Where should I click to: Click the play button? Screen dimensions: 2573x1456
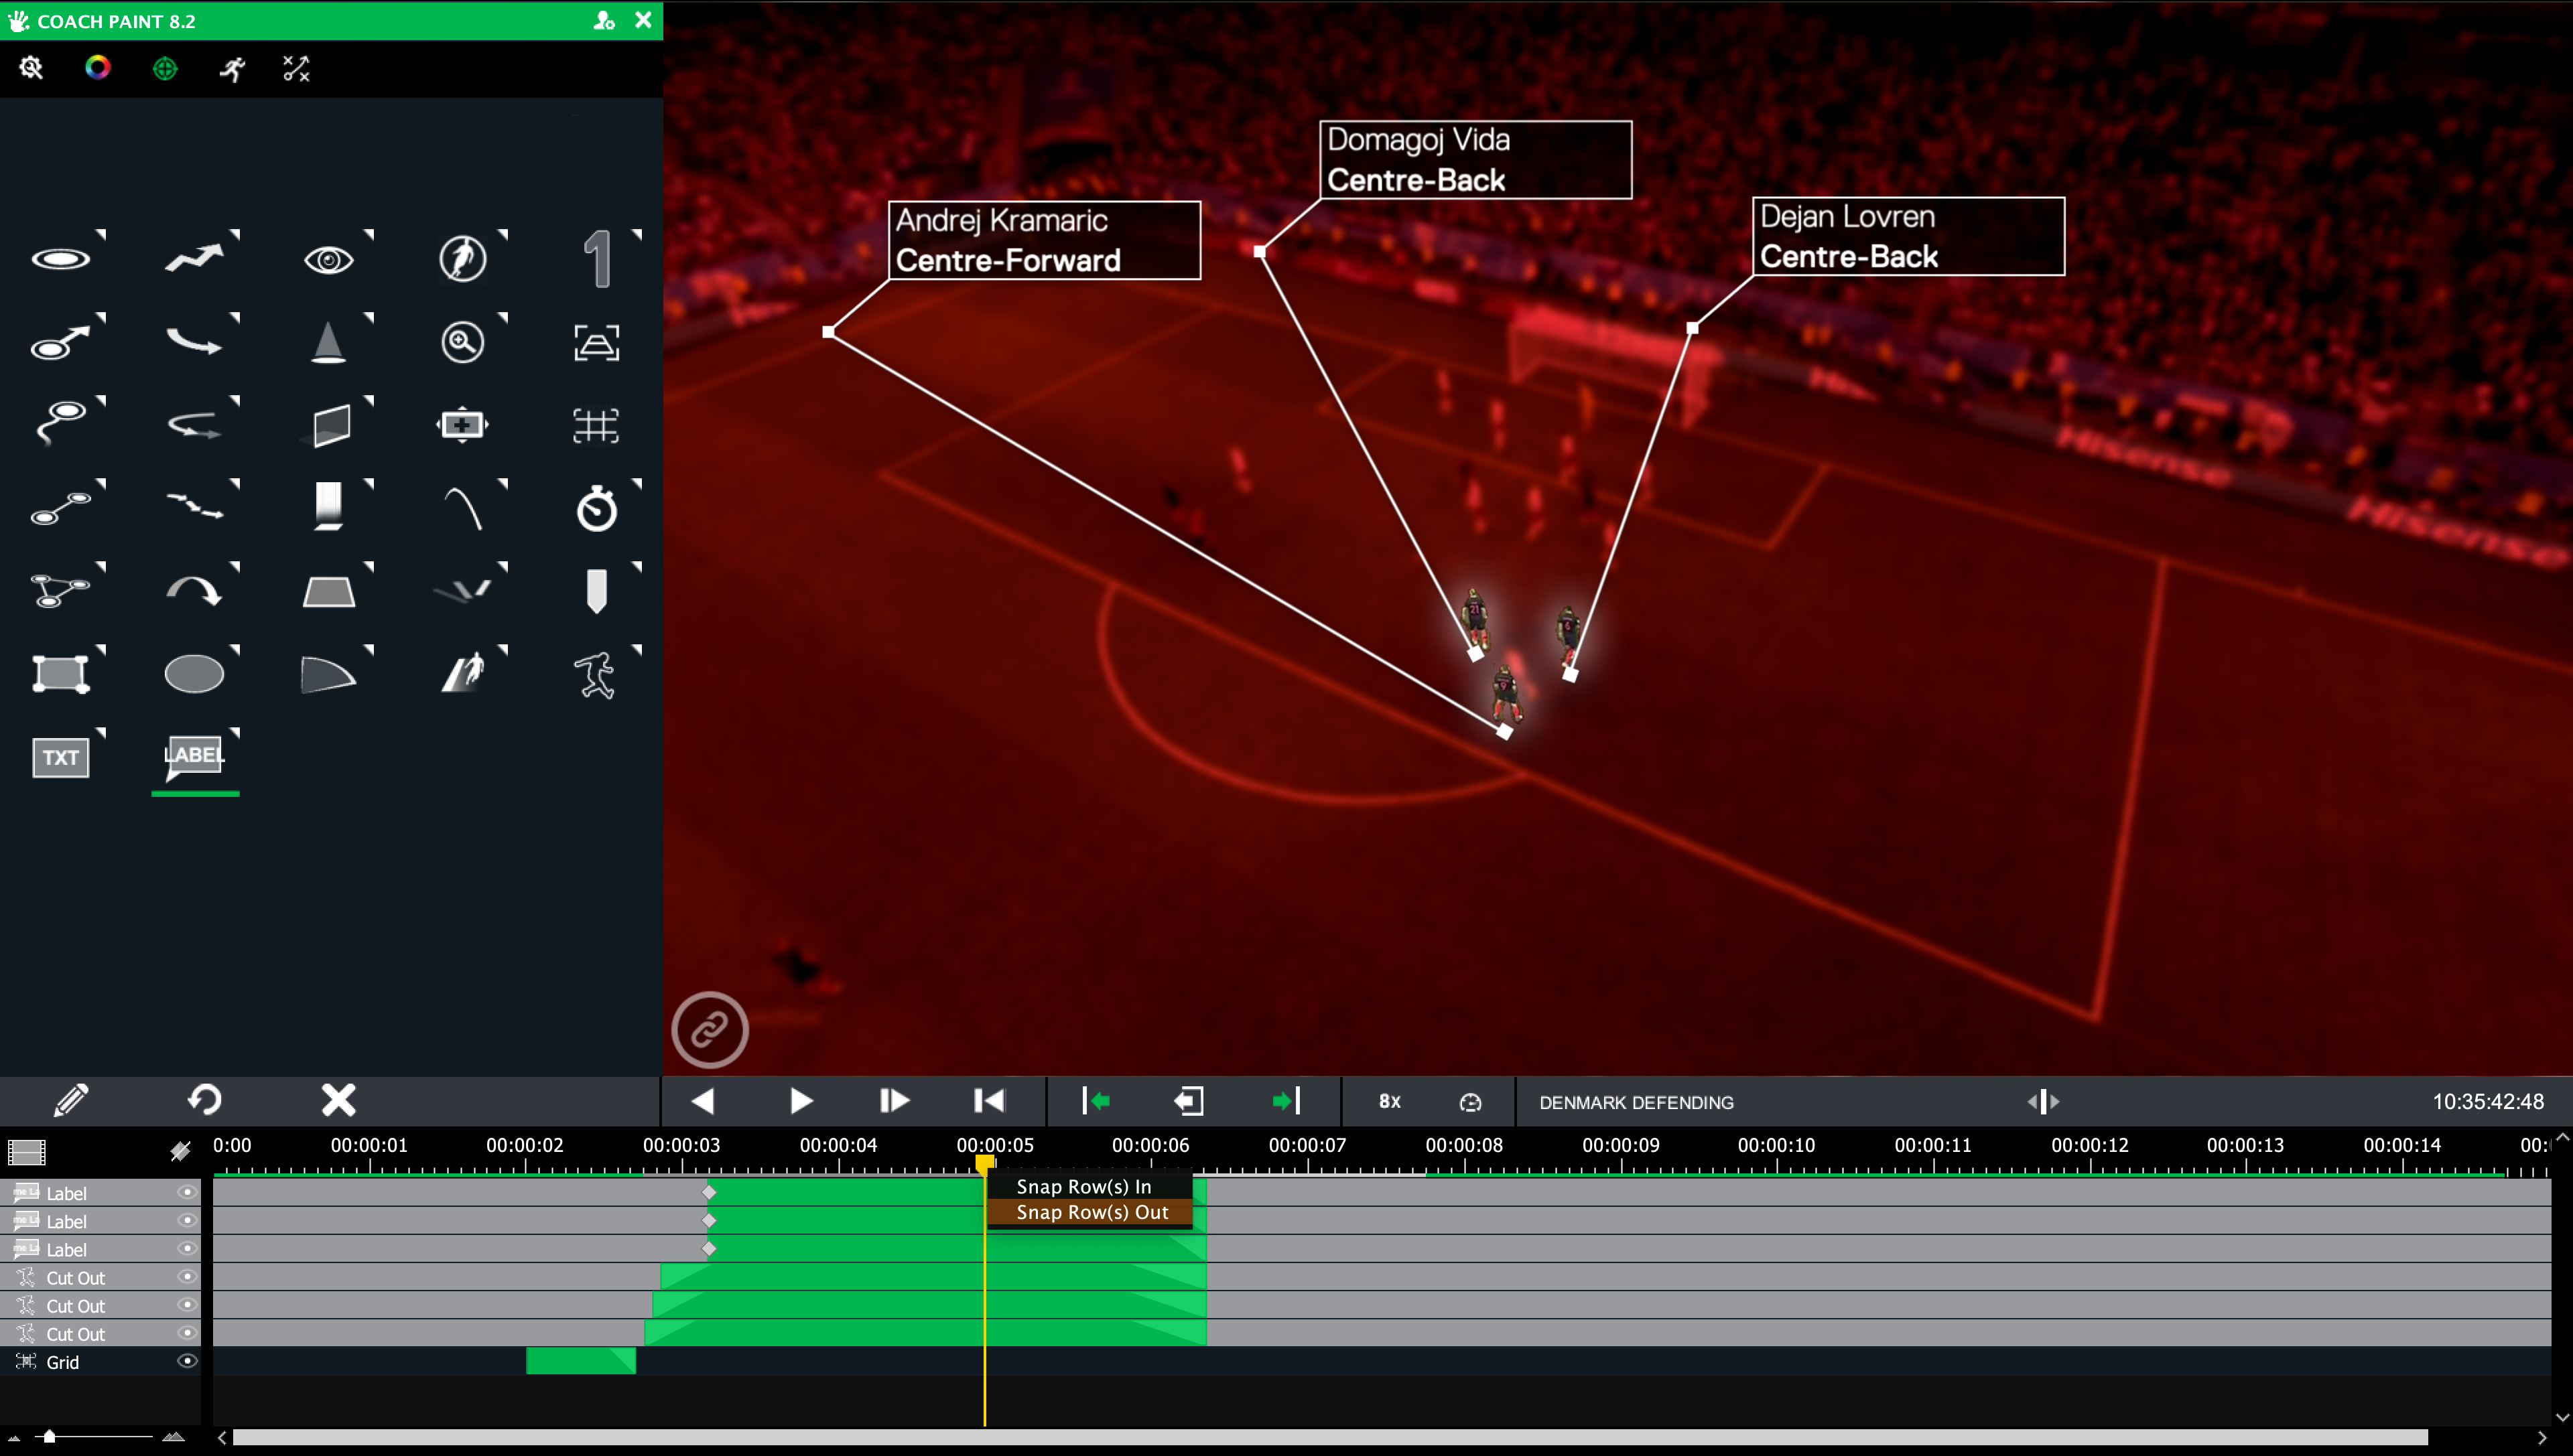[800, 1101]
